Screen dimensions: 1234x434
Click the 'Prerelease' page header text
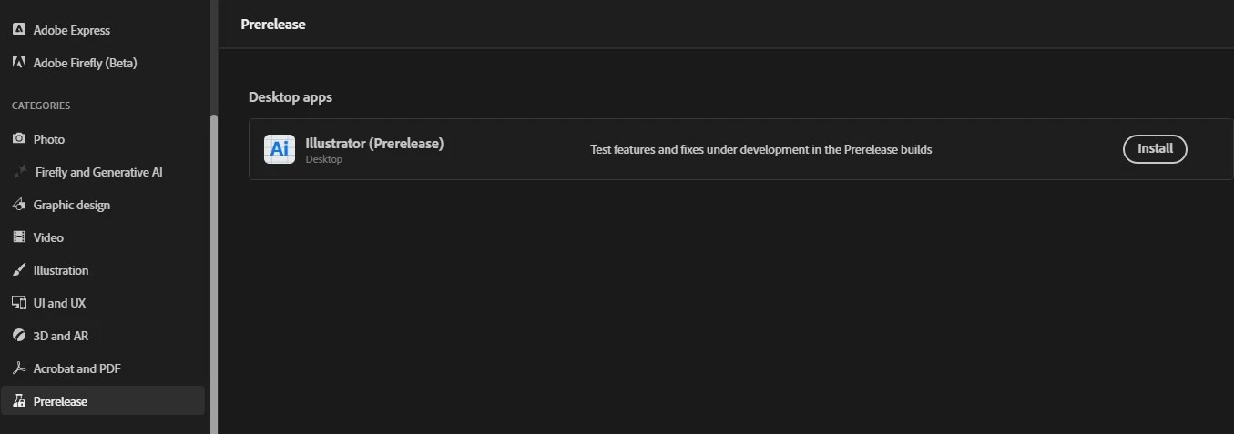point(273,25)
